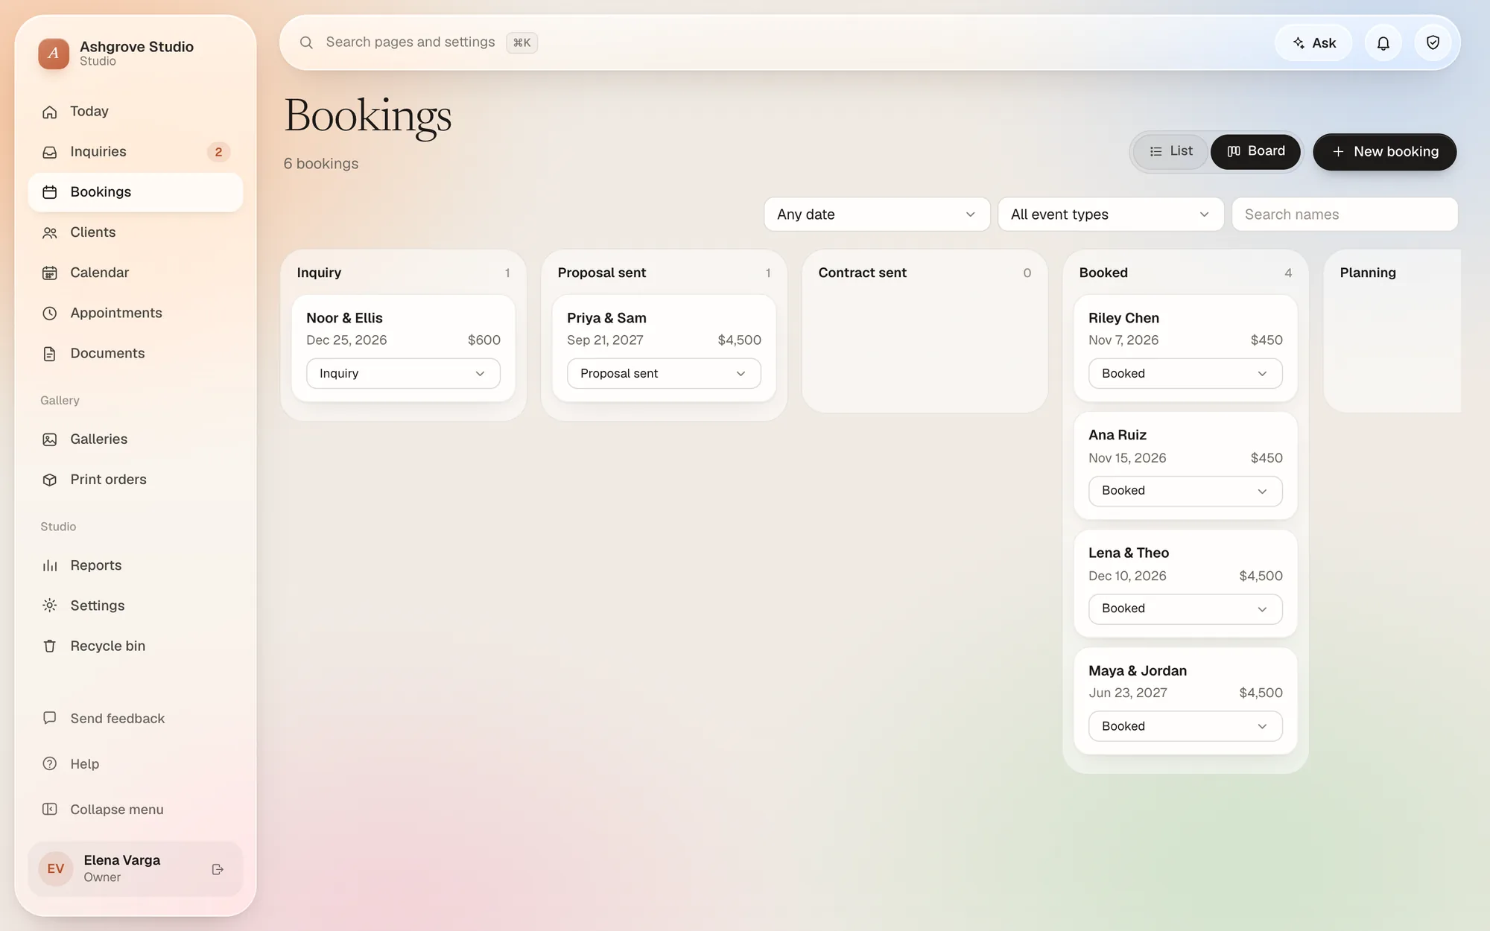Click the Recycle bin trash icon
Screen dimensions: 1490x931
(50, 646)
